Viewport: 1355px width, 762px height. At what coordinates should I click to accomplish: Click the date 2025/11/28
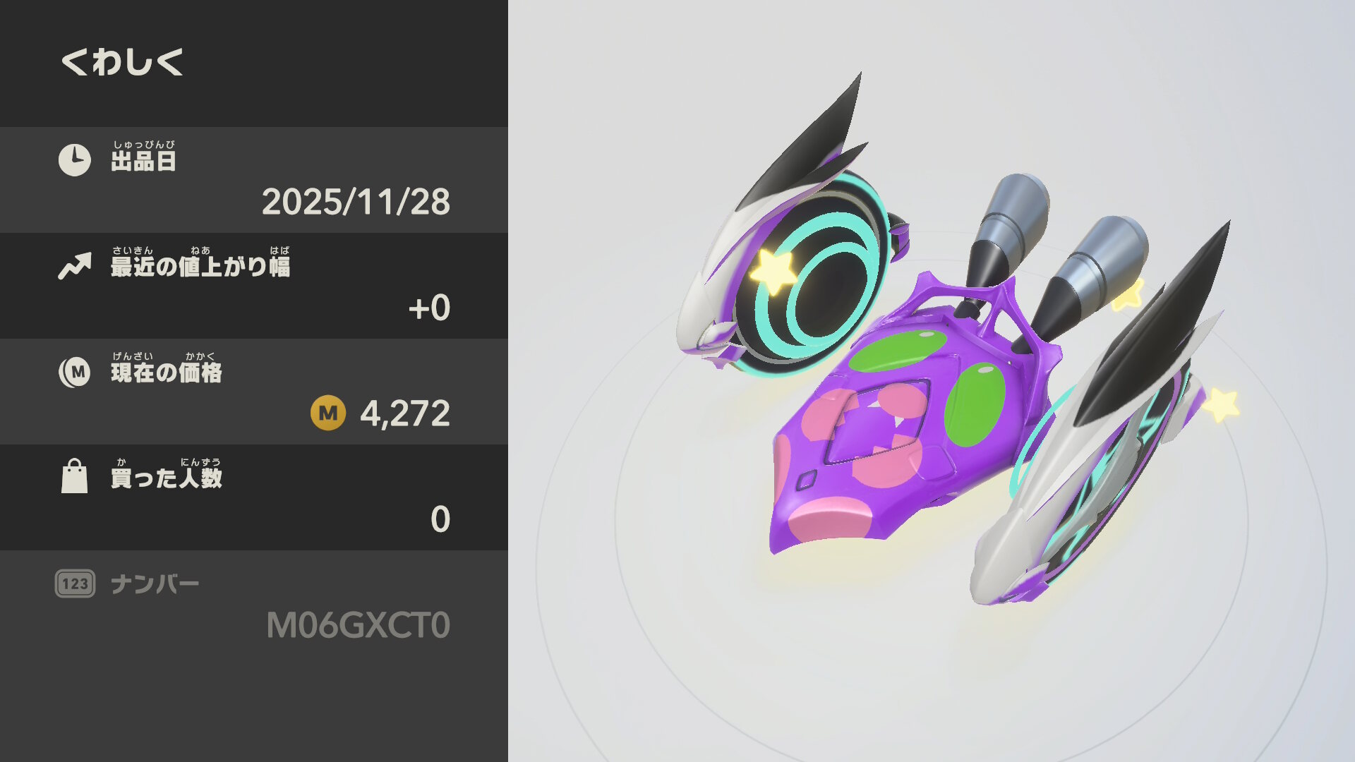pyautogui.click(x=356, y=202)
